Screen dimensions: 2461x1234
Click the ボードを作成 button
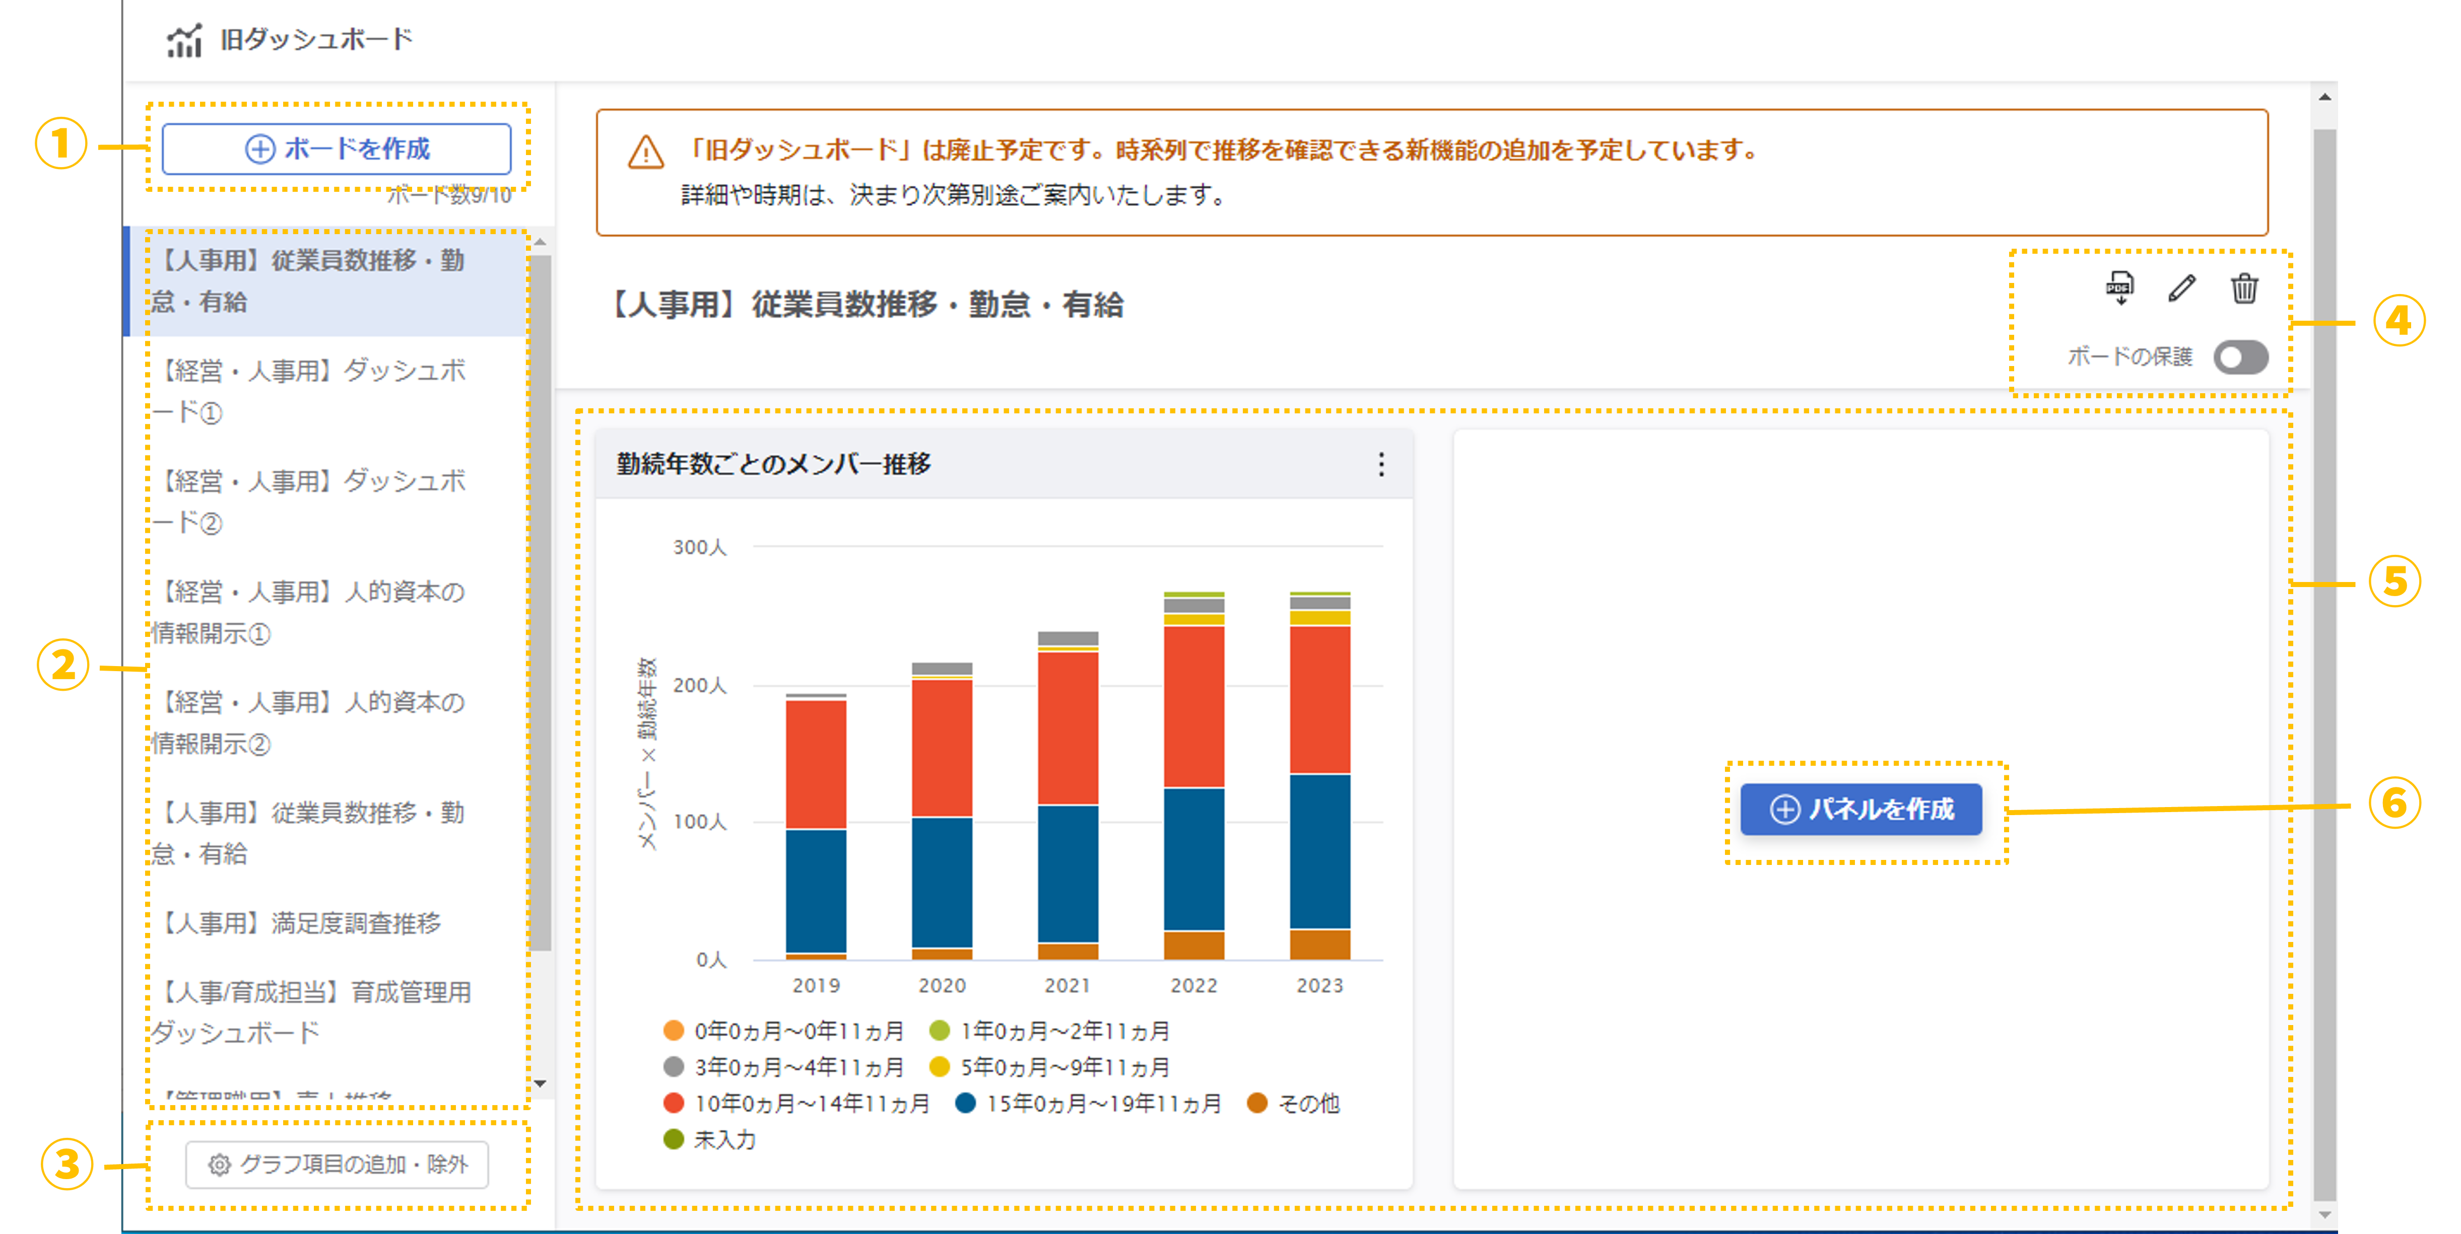click(337, 149)
